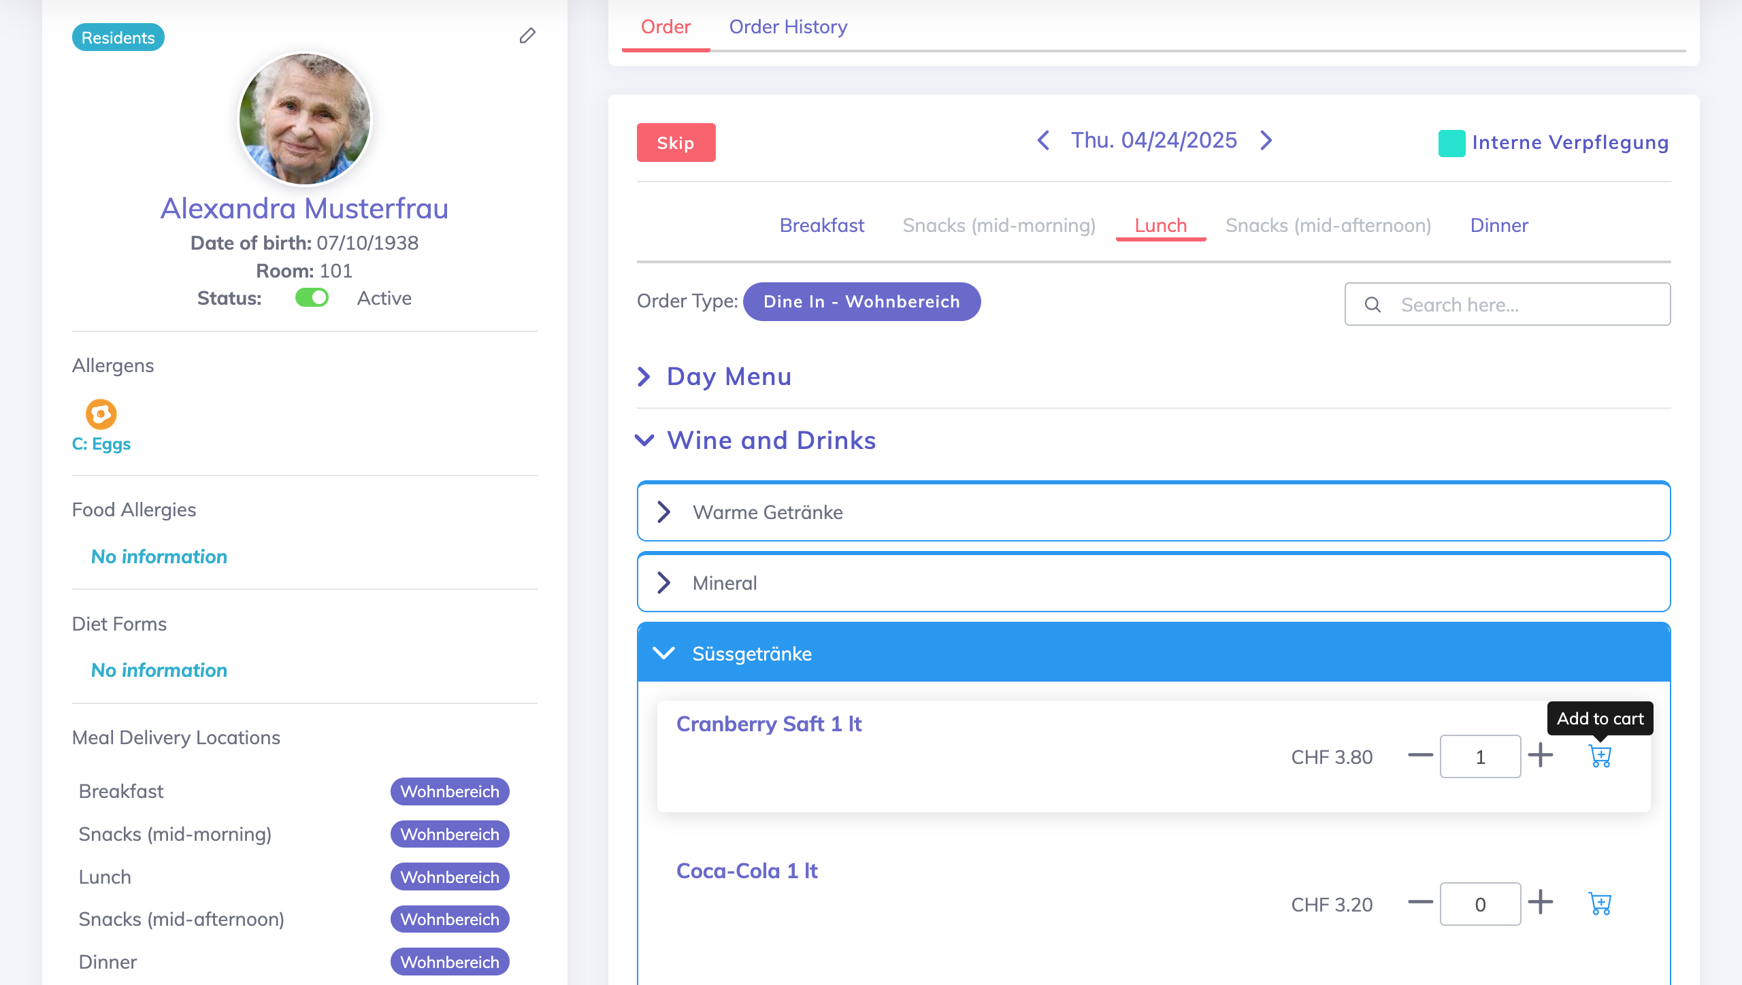Increase Coca-Cola quantity with plus
This screenshot has height=985, width=1742.
tap(1541, 903)
